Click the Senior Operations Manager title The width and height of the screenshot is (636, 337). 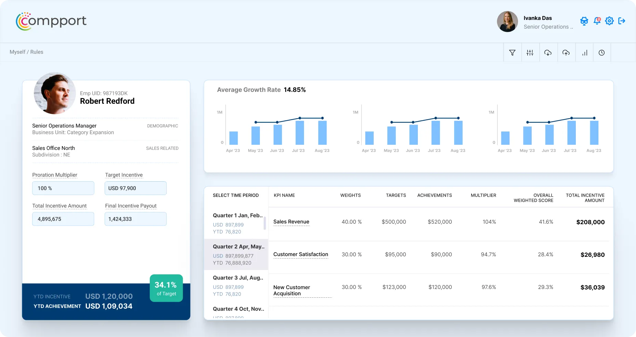[x=64, y=126]
